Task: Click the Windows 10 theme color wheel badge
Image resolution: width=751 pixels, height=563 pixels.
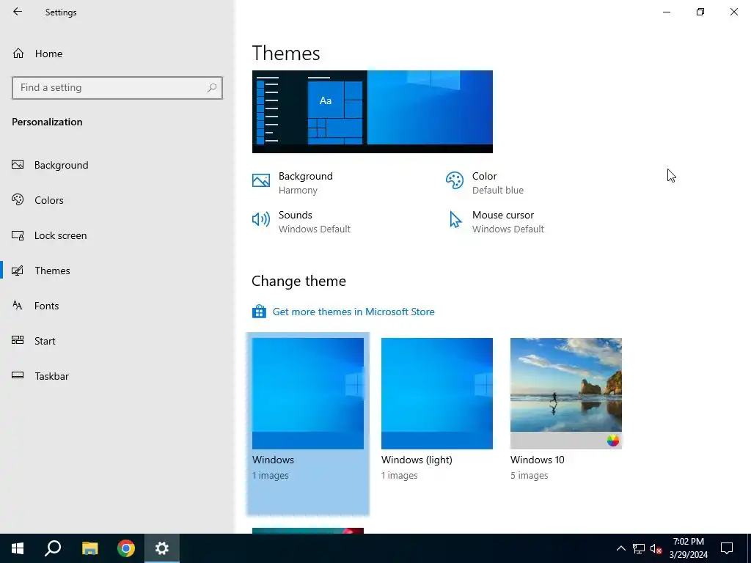Action: [612, 441]
